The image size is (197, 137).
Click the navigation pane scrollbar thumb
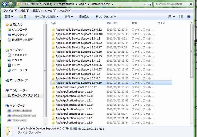point(45,71)
